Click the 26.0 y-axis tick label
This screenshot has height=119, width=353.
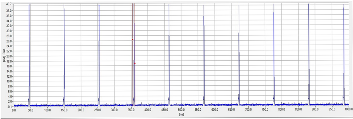10,41
